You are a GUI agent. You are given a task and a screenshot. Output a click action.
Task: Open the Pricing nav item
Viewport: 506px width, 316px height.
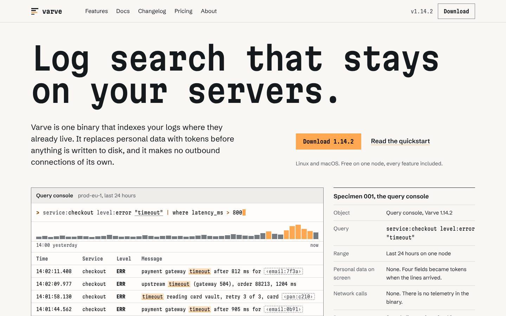coord(183,11)
